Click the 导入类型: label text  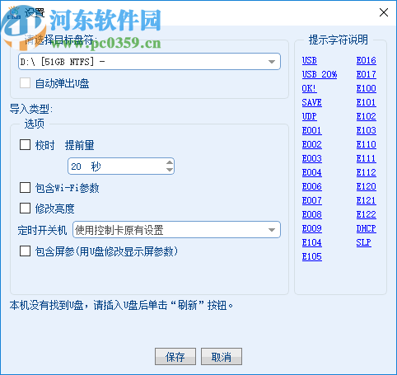coord(31,109)
